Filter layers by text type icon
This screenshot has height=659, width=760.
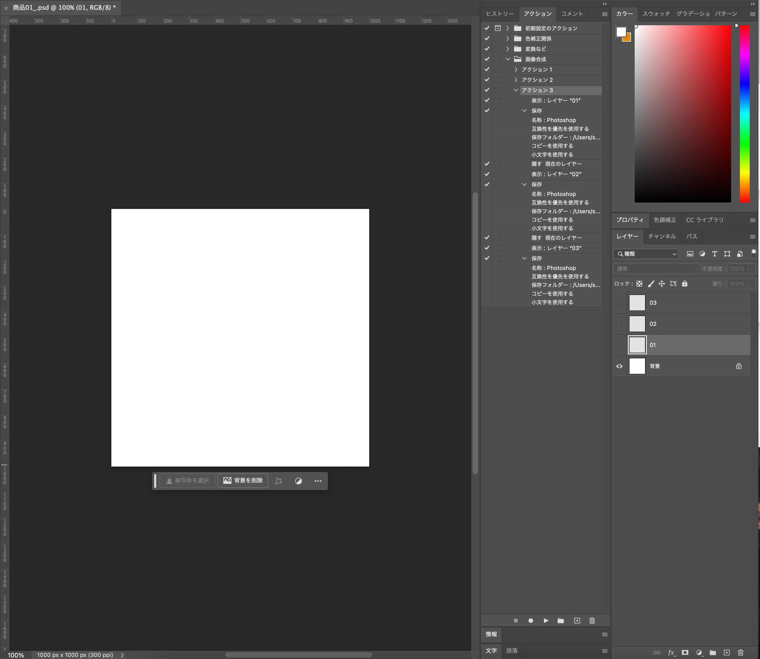[x=715, y=254]
